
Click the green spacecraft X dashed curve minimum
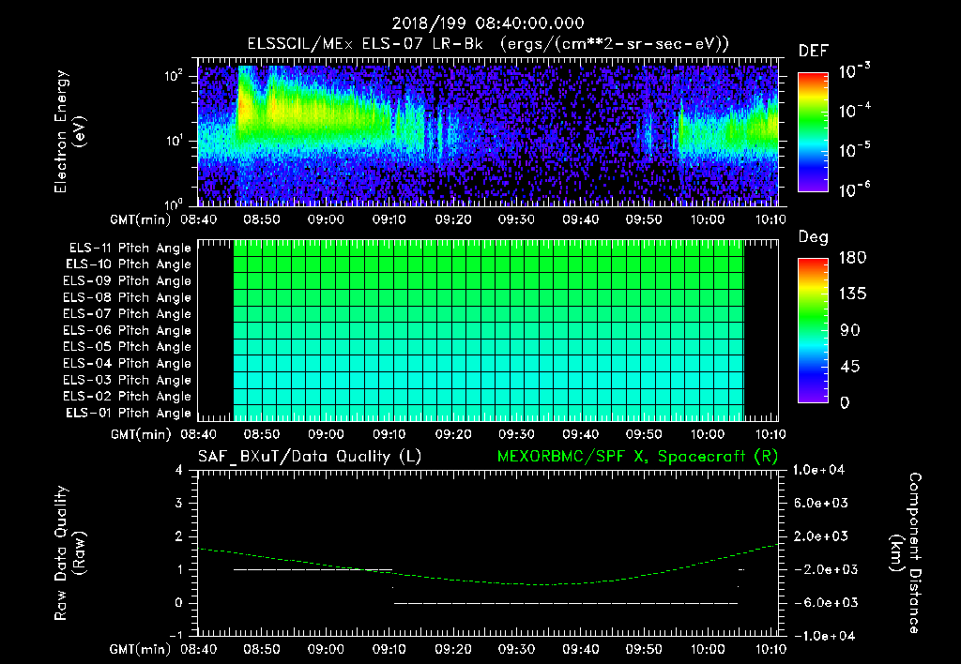pyautogui.click(x=542, y=584)
